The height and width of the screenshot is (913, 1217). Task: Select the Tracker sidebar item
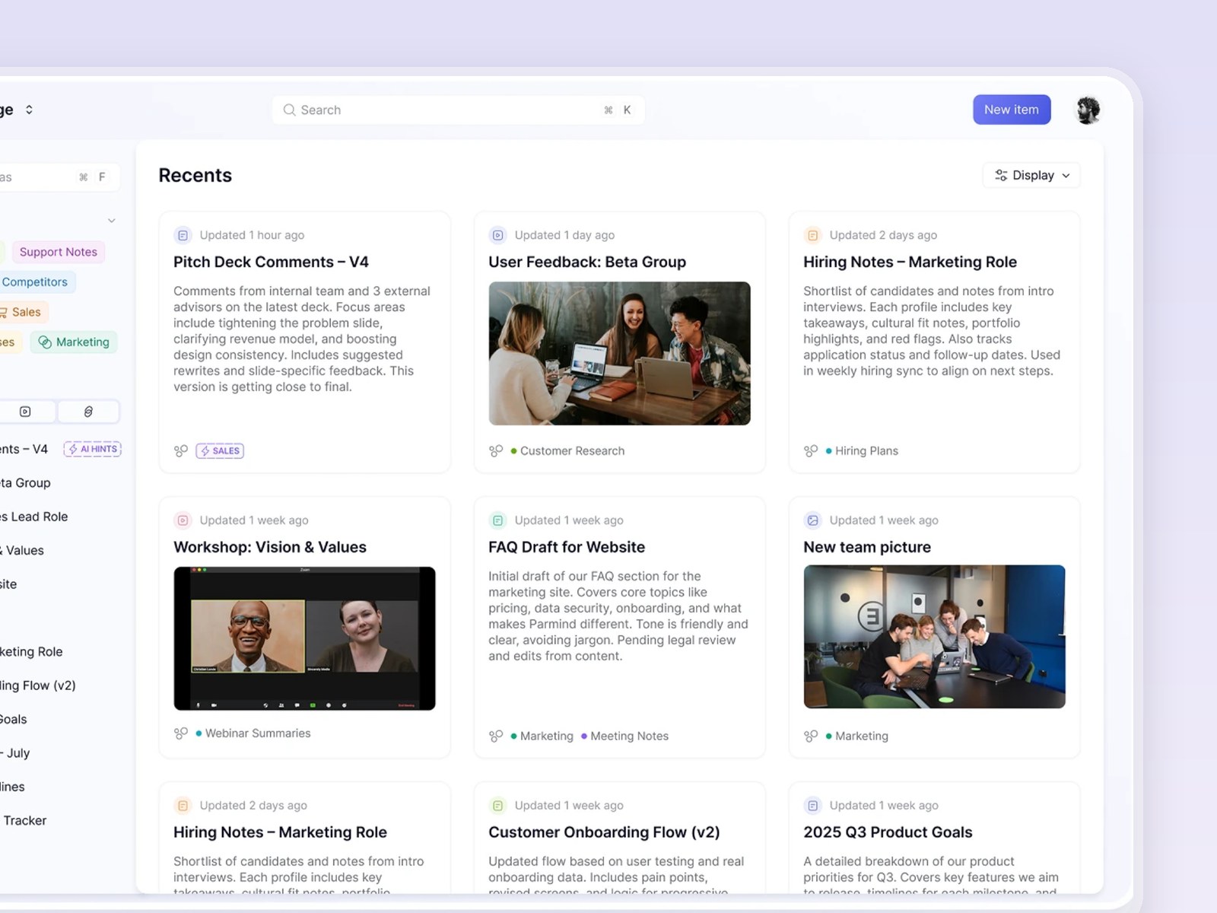click(x=25, y=820)
